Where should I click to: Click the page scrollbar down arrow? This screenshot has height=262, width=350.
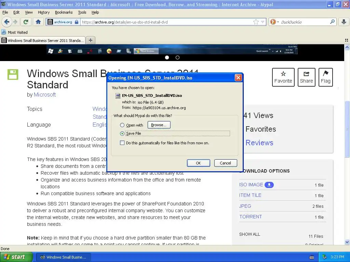point(347,242)
